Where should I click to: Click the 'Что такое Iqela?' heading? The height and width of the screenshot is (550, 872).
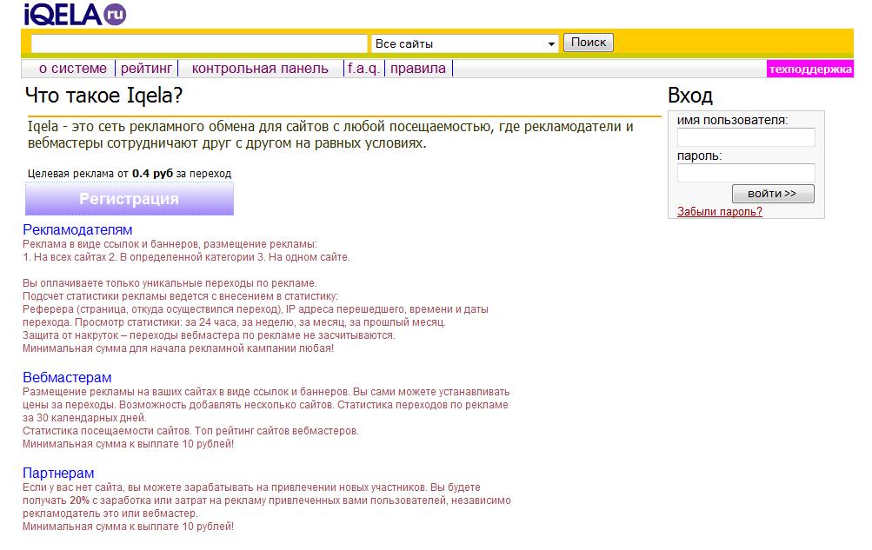(104, 96)
